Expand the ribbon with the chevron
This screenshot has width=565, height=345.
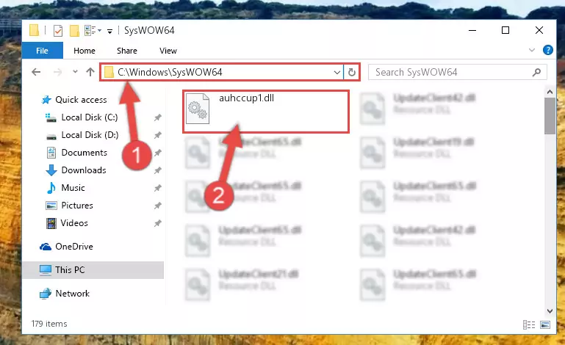click(x=531, y=50)
